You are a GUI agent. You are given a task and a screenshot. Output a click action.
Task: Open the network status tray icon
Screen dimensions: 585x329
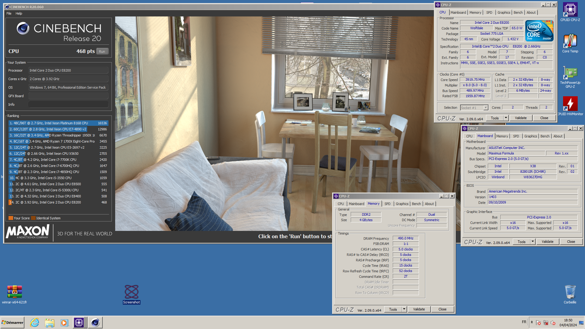point(546,323)
